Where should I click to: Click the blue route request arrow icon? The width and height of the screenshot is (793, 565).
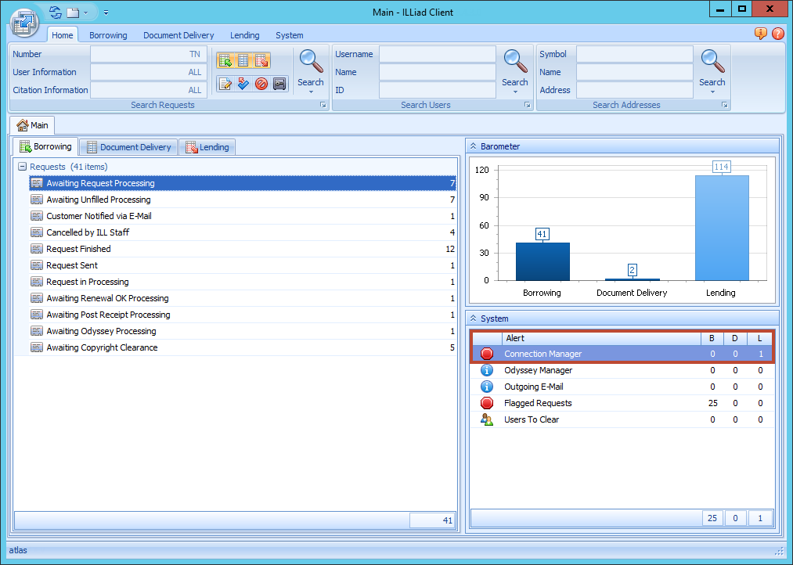click(x=243, y=84)
